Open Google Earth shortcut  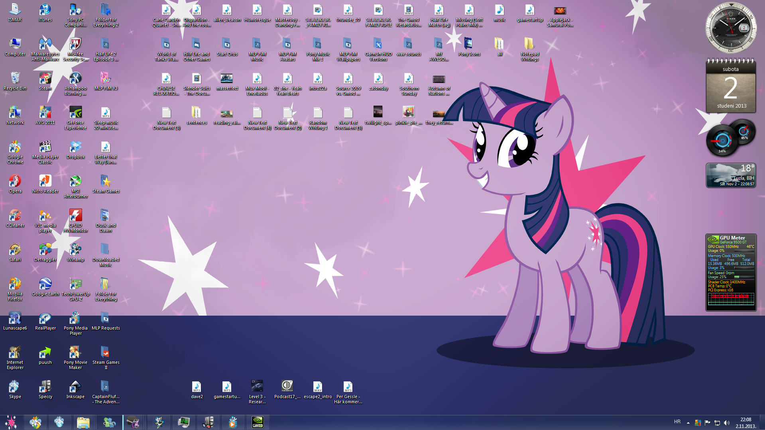coord(45,287)
